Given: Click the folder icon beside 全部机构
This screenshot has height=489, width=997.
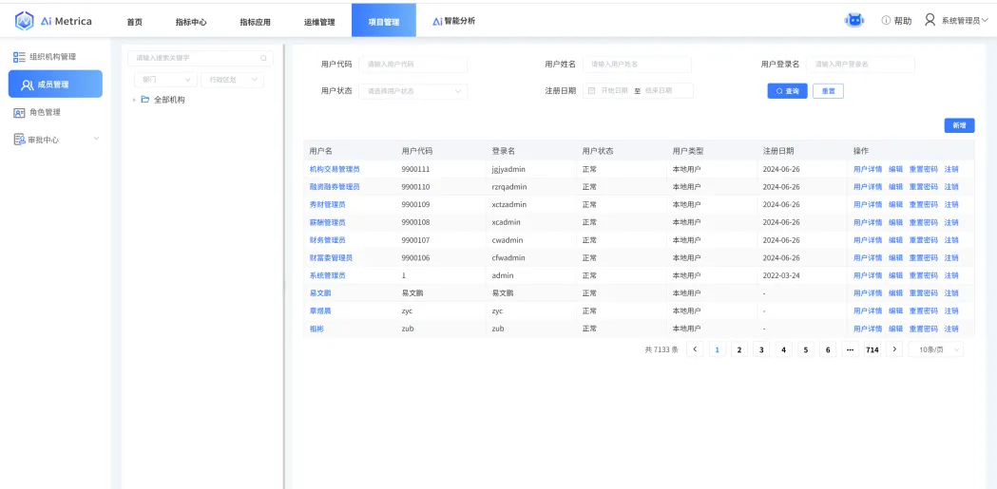Looking at the screenshot, I should pos(145,100).
